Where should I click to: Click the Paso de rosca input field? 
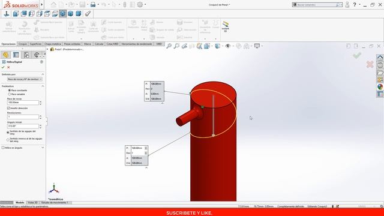coord(23,103)
